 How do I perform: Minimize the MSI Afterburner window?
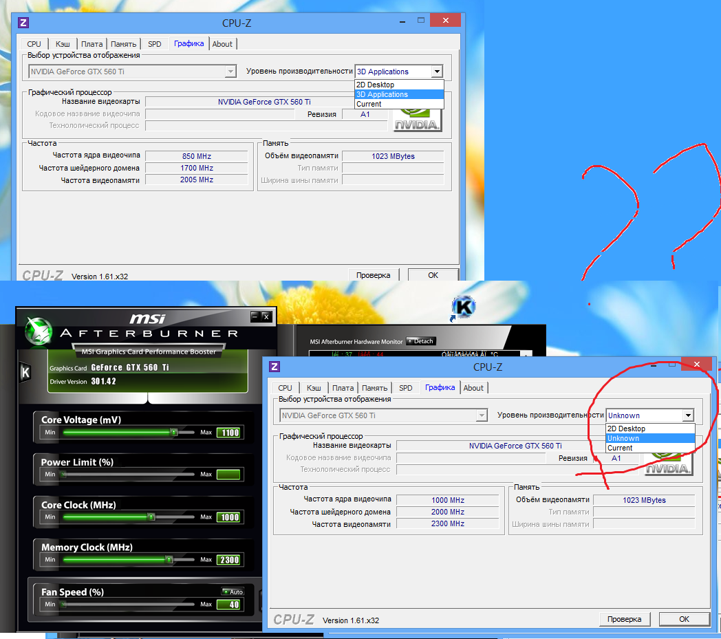tap(255, 316)
